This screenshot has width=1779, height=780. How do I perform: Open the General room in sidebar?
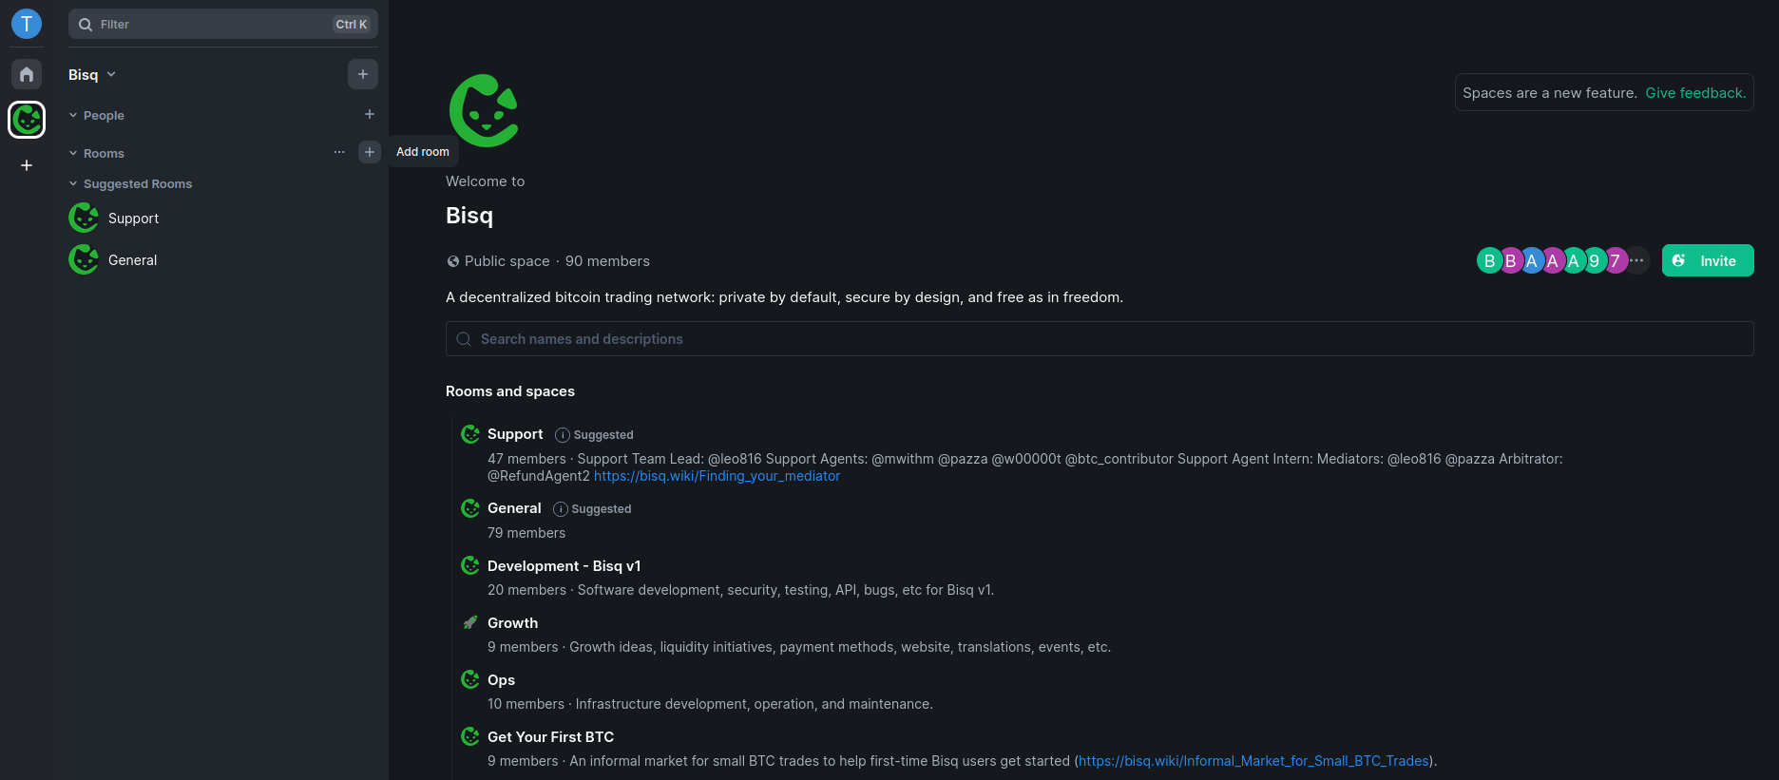tap(132, 260)
